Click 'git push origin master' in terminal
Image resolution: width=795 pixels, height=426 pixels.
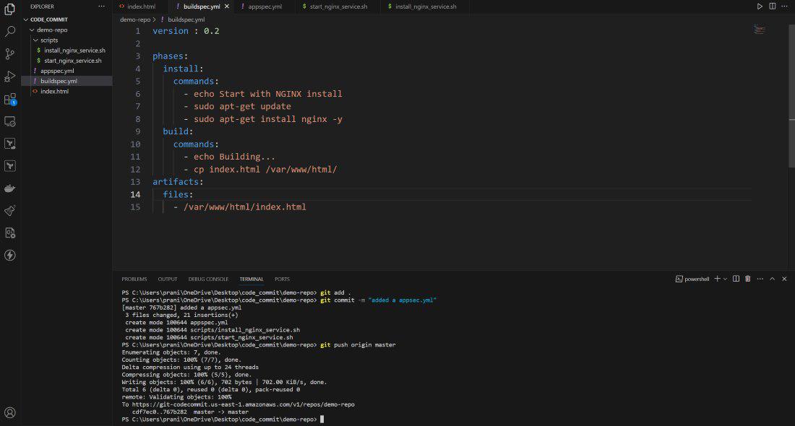click(x=358, y=345)
